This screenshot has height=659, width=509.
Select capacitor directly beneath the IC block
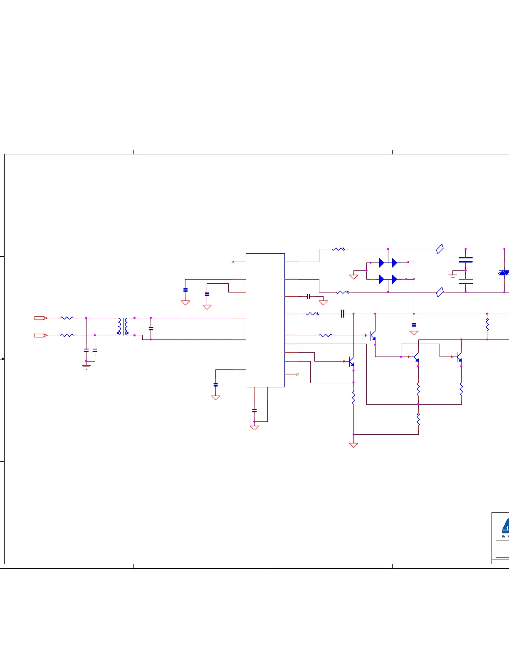(254, 411)
